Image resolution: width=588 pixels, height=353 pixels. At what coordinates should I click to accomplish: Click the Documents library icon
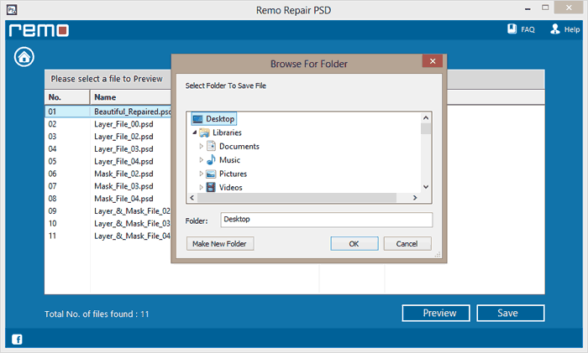click(x=211, y=146)
